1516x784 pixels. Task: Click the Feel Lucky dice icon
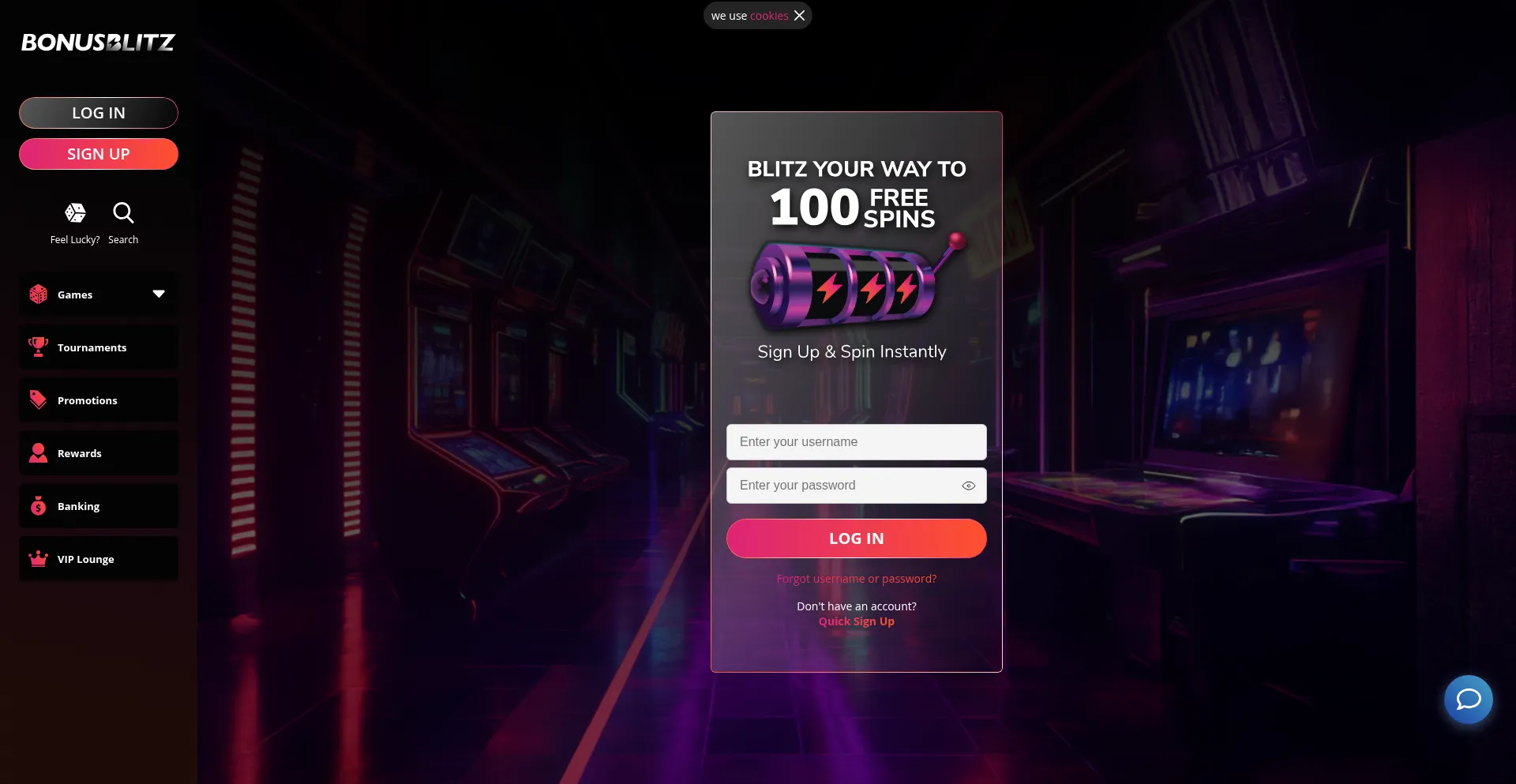pyautogui.click(x=75, y=212)
